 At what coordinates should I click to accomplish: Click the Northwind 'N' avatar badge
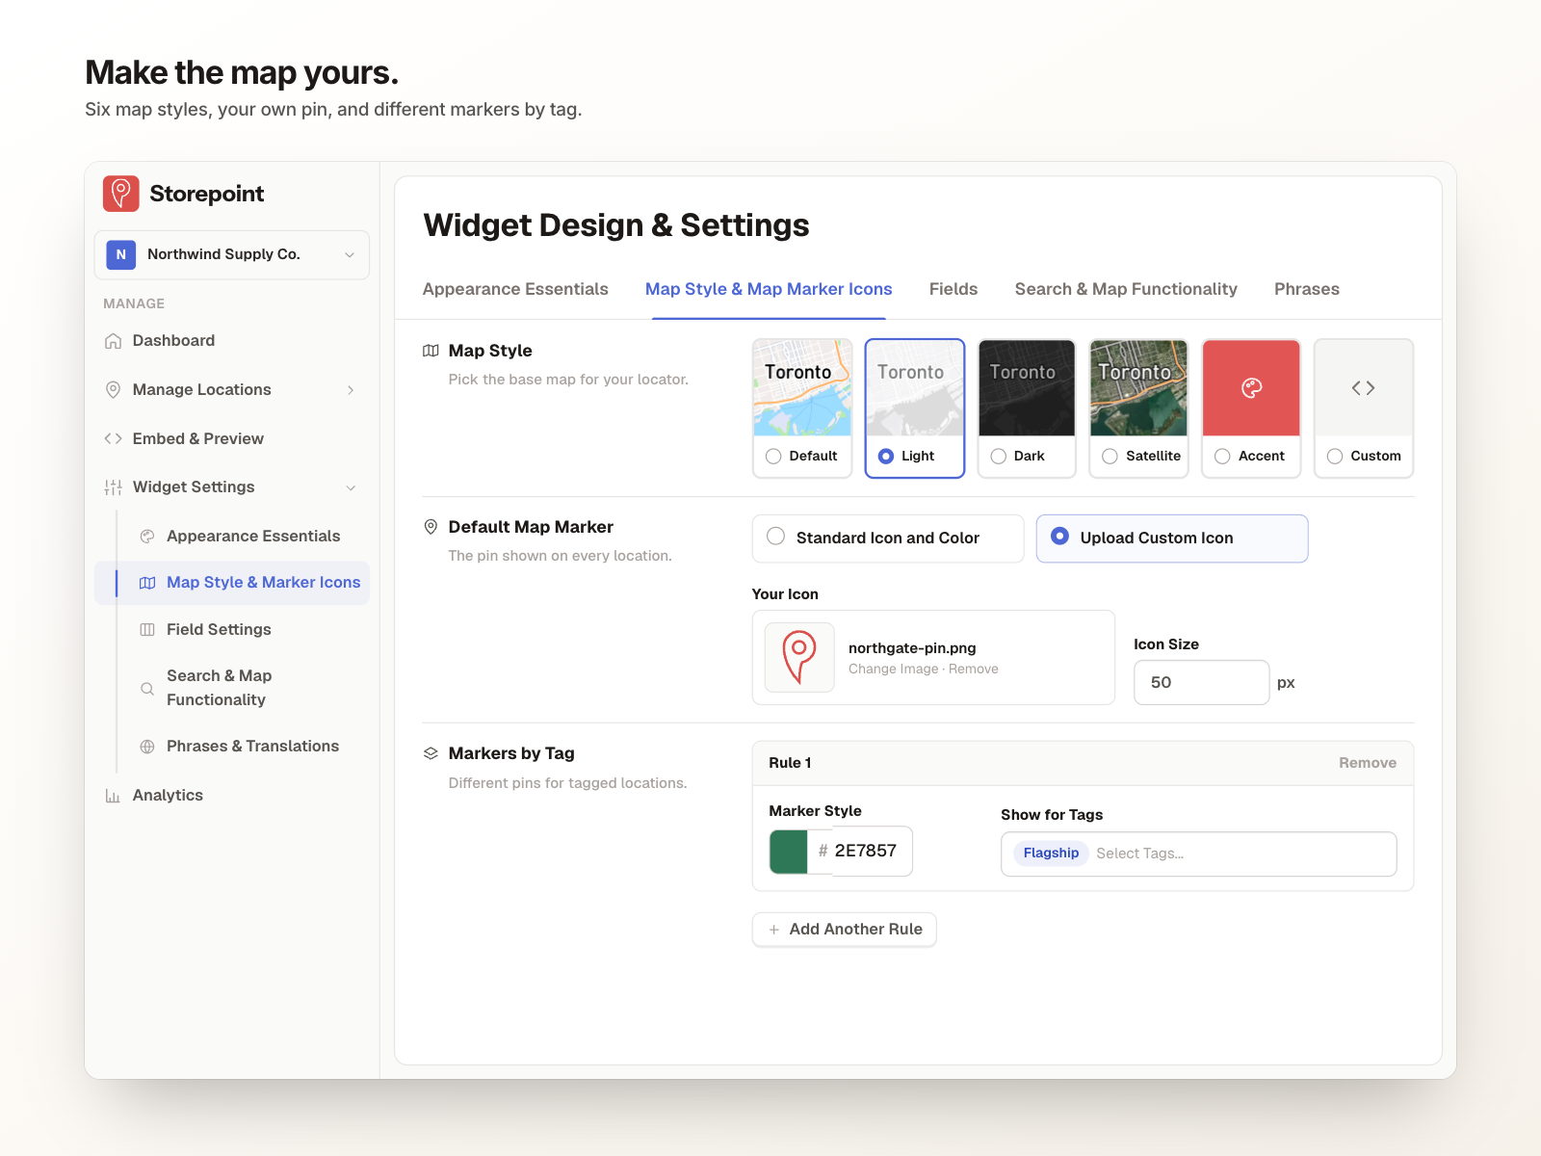point(120,254)
